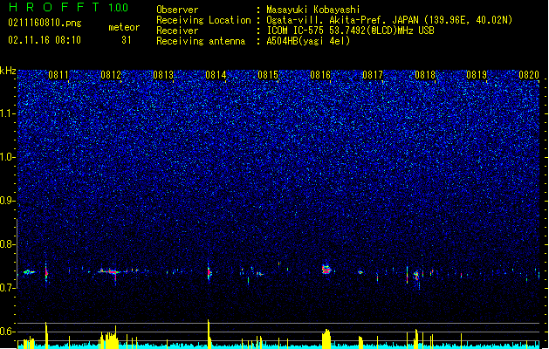
Task: Click the 0.9 kHz axis tick label
Action: click(7, 201)
